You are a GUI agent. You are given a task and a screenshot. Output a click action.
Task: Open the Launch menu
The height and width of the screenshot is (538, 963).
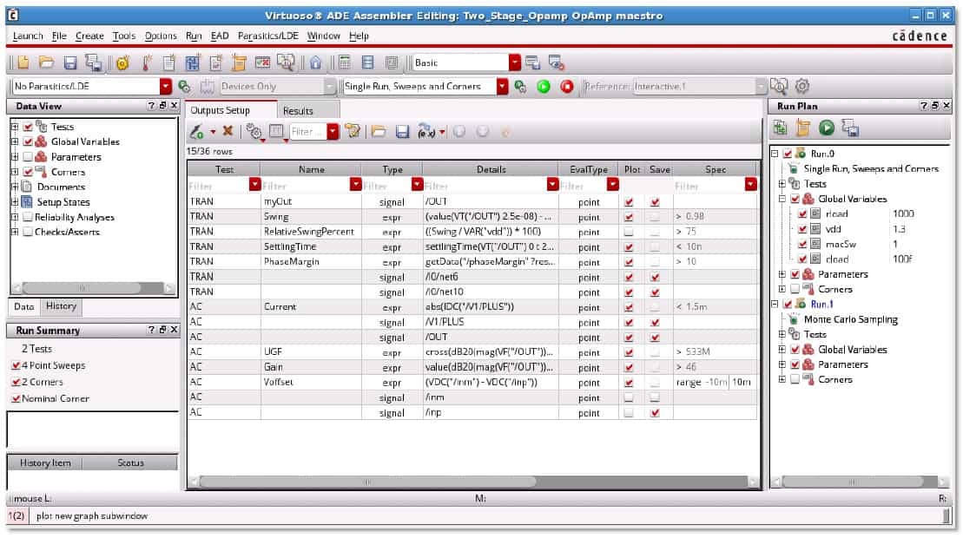(28, 36)
